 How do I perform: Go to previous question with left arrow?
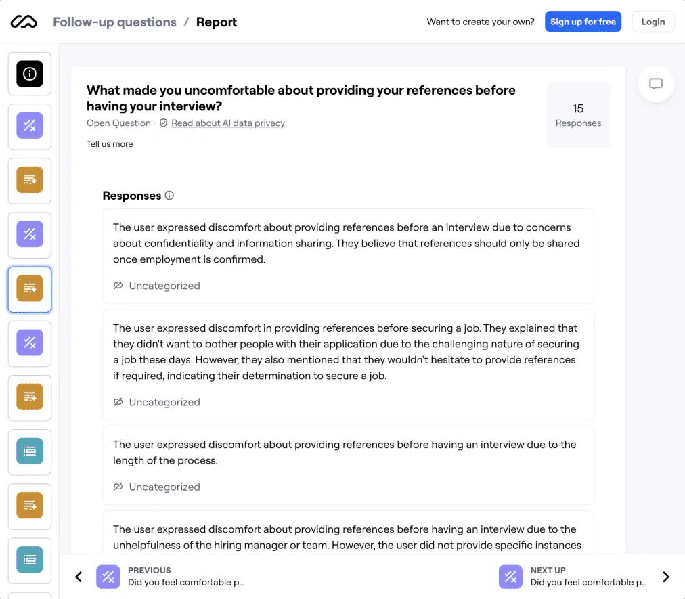(79, 577)
